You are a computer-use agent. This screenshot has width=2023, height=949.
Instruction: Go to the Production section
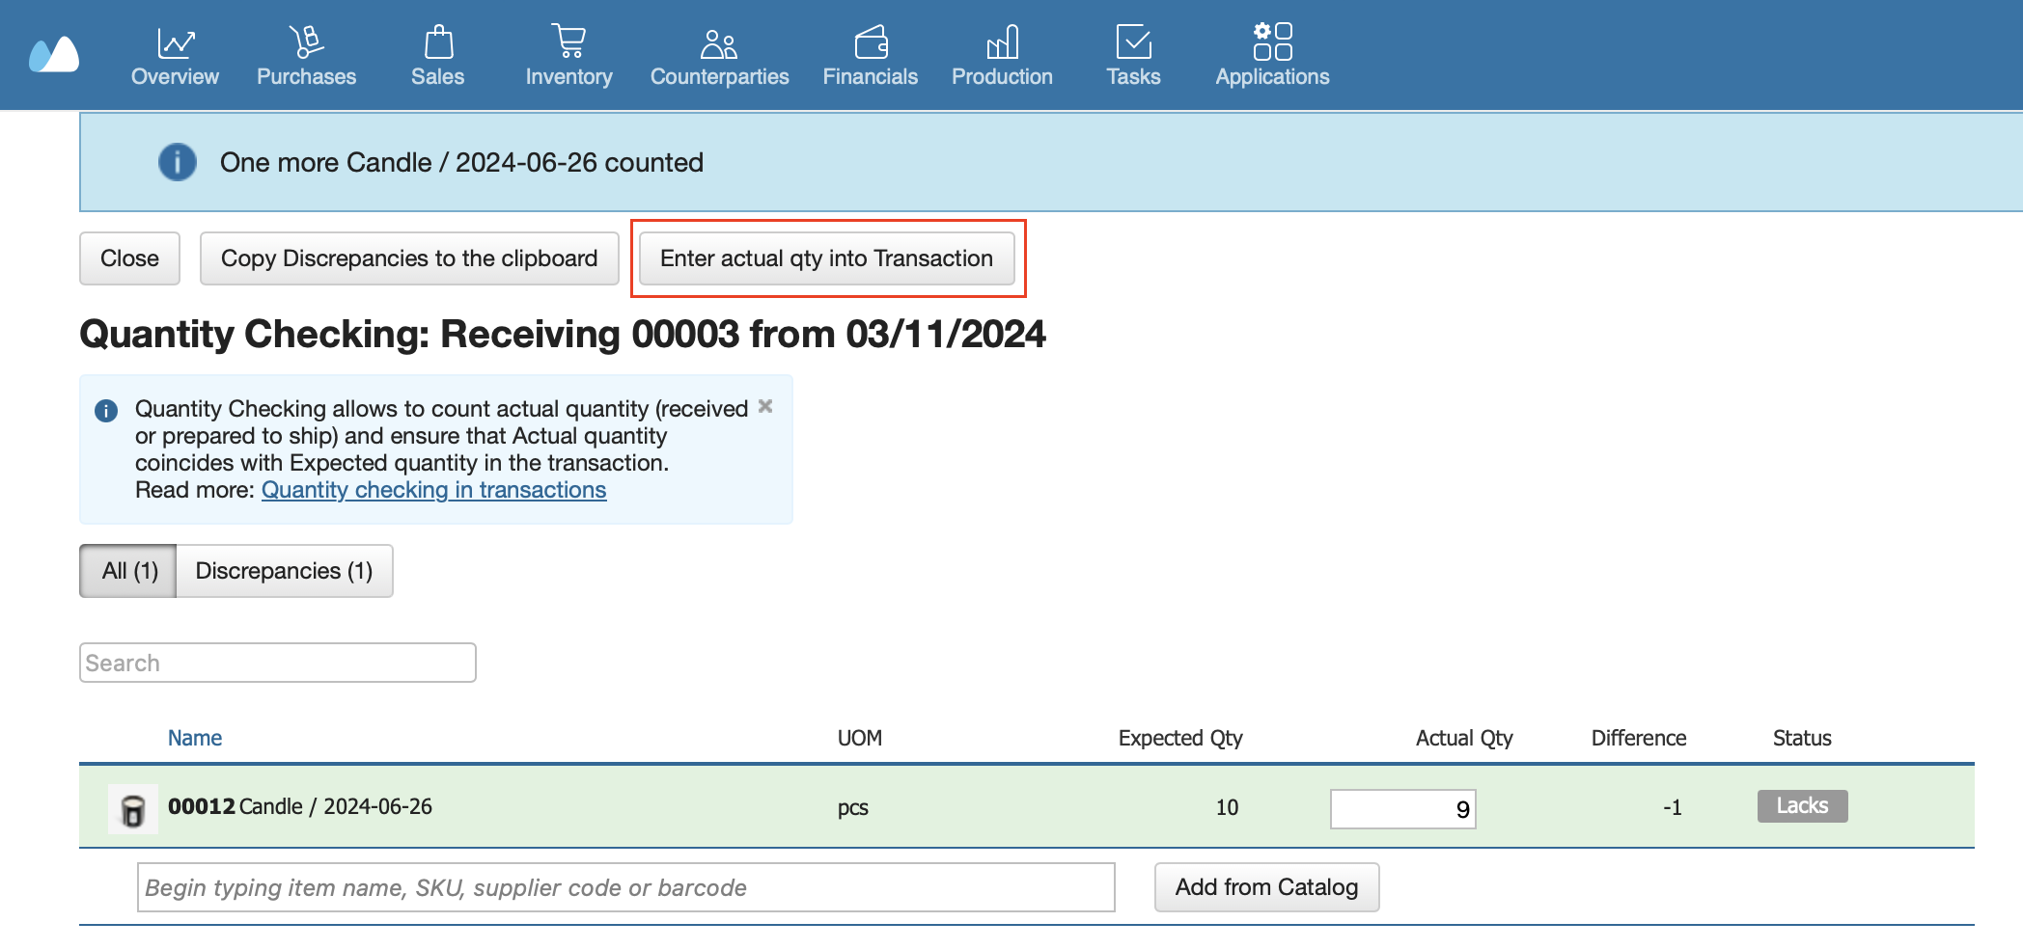click(x=1002, y=55)
